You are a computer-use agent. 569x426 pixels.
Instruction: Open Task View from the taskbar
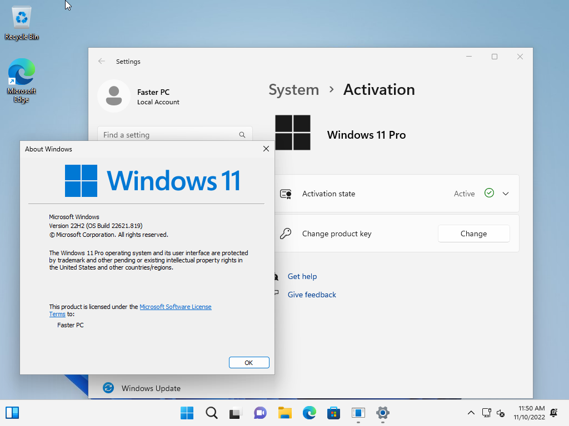236,413
